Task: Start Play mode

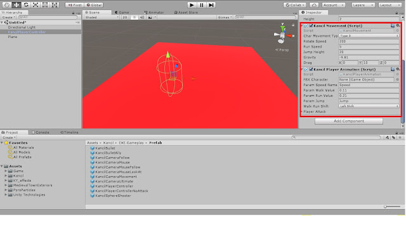Action: pyautogui.click(x=192, y=5)
